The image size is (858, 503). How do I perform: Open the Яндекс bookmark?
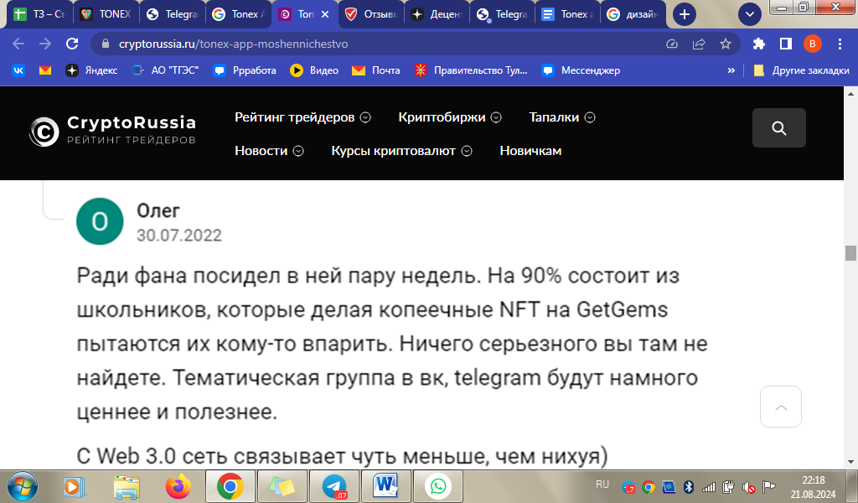tap(92, 70)
